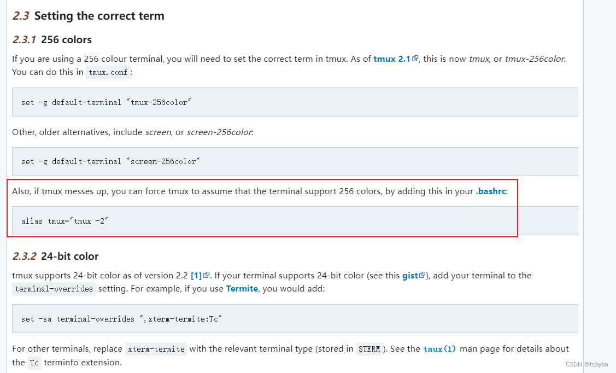The image size is (616, 373).
Task: Click the external link icon beside [1]
Action: coord(207,276)
